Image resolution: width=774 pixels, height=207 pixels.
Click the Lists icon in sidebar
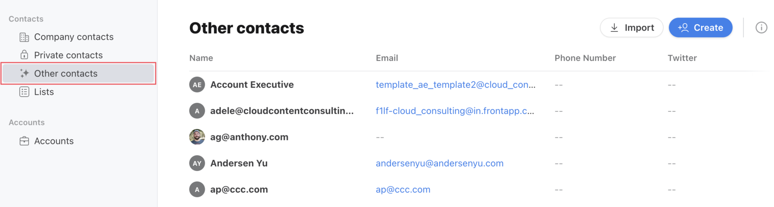click(x=24, y=92)
